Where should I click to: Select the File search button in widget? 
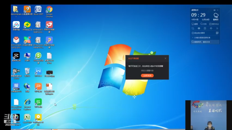pyautogui.click(x=204, y=24)
